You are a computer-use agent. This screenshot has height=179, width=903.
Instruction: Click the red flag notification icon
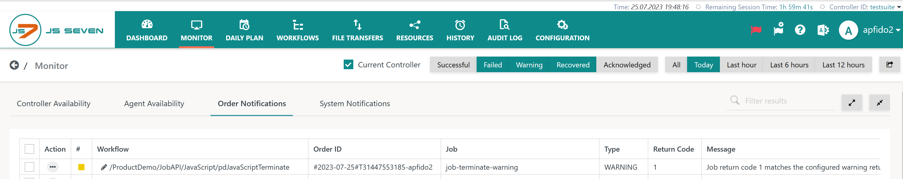click(x=756, y=30)
